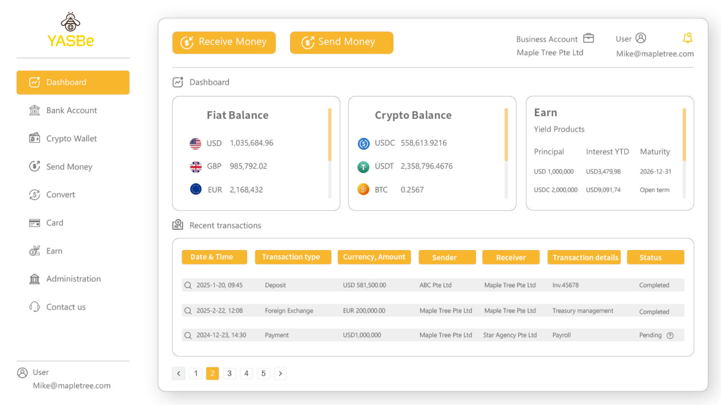Screen dimensions: 721x405
Task: Click the YASBe bee logo
Action: [x=71, y=22]
